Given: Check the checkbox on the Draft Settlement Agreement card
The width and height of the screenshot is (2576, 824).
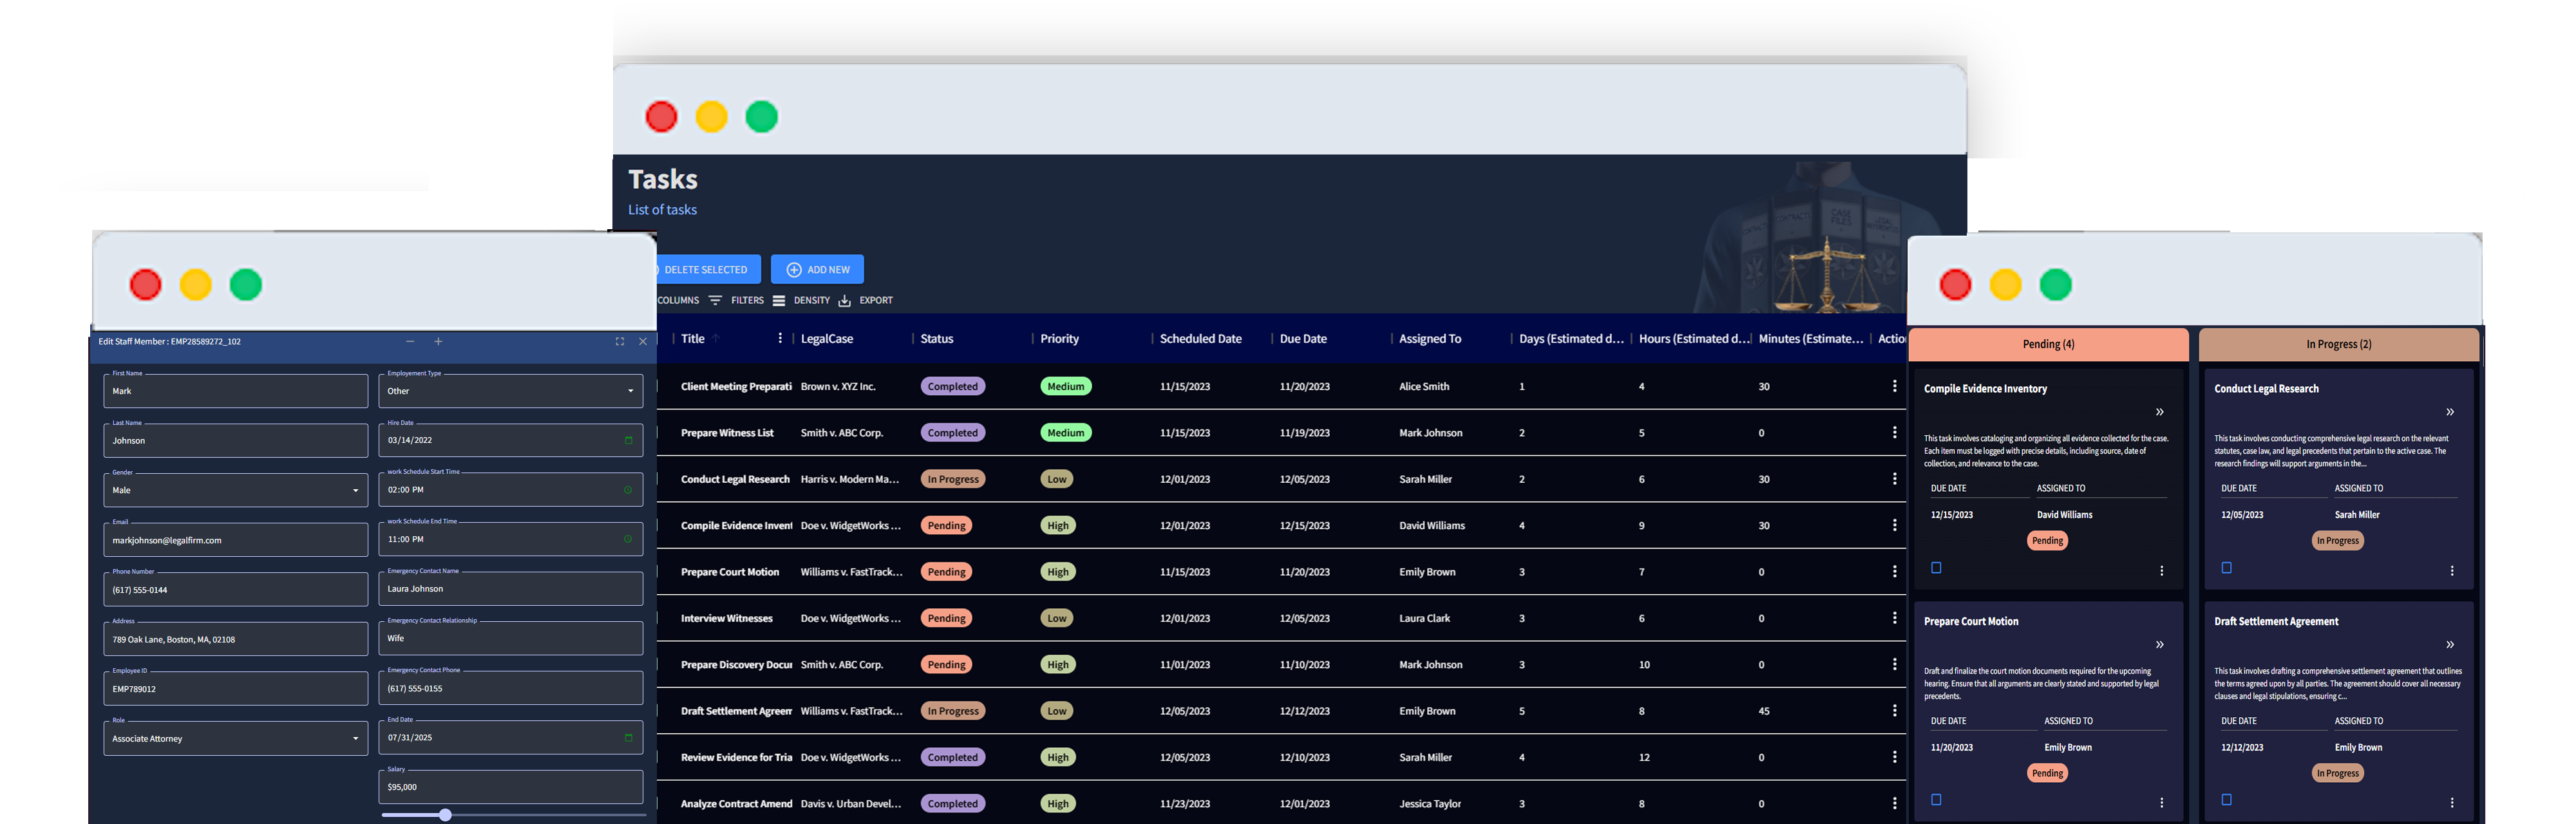Looking at the screenshot, I should [2226, 799].
